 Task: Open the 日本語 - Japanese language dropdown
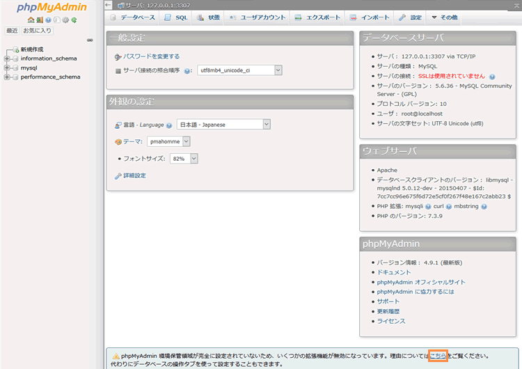pyautogui.click(x=223, y=125)
